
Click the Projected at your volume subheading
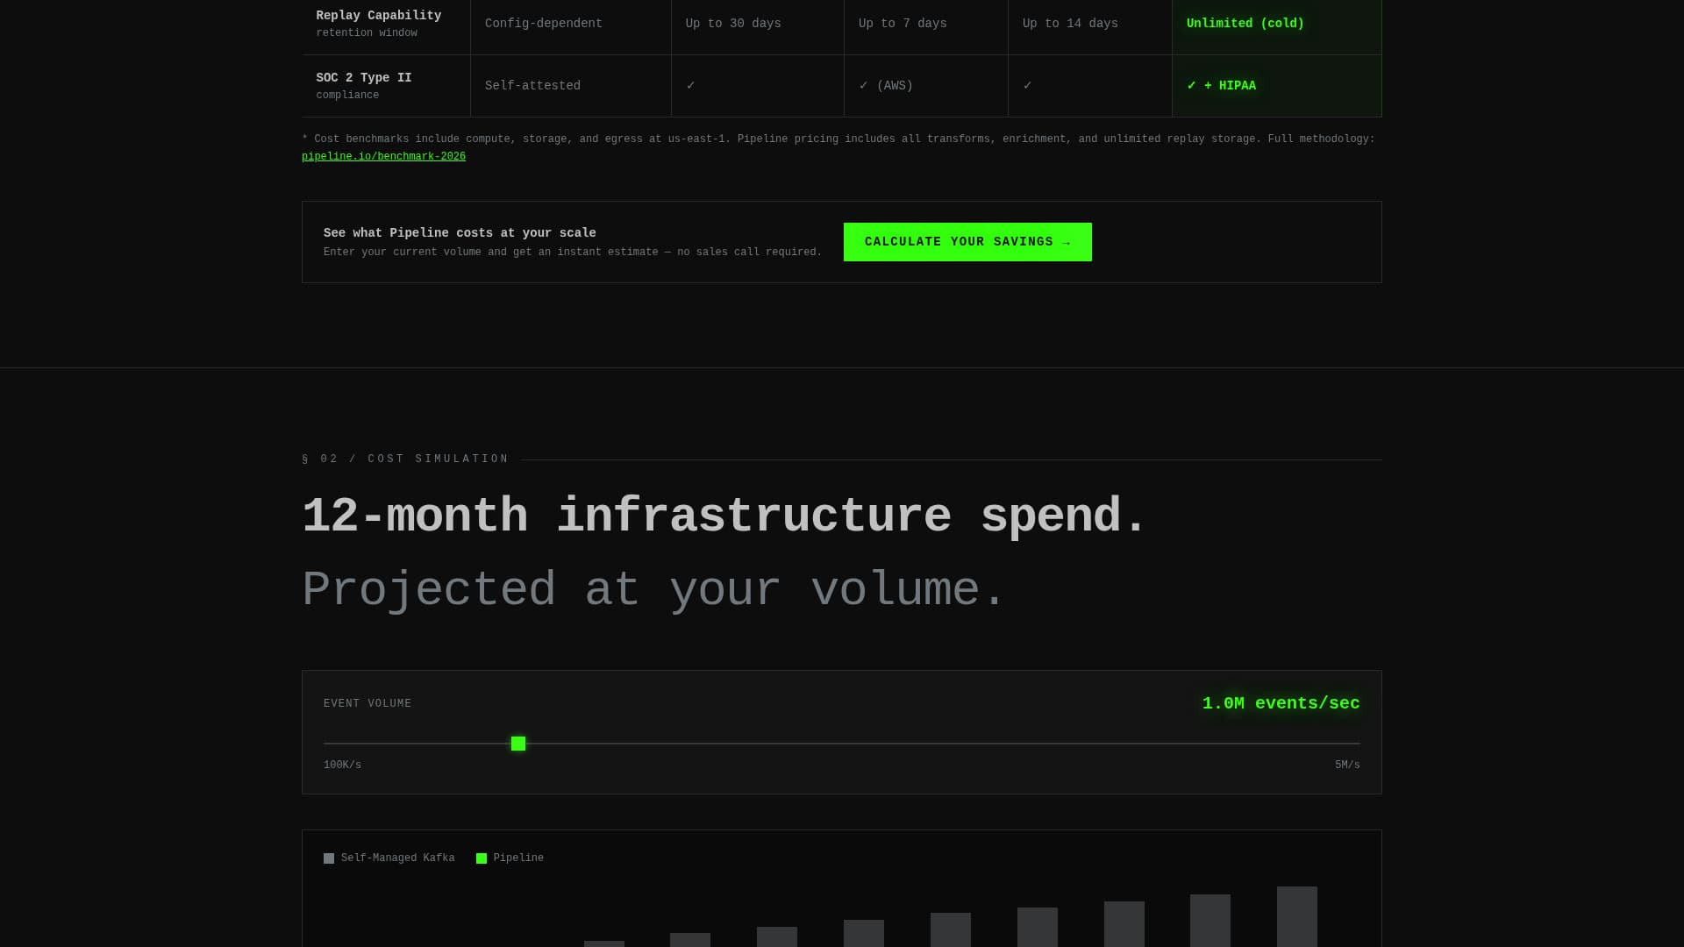pyautogui.click(x=653, y=589)
